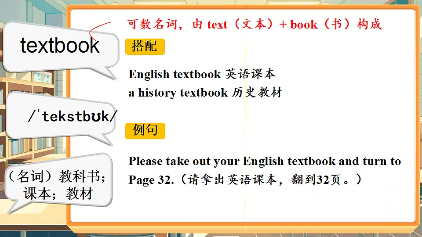Click "Page 32." in the example
Image resolution: width=422 pixels, height=237 pixels.
pyautogui.click(x=151, y=180)
